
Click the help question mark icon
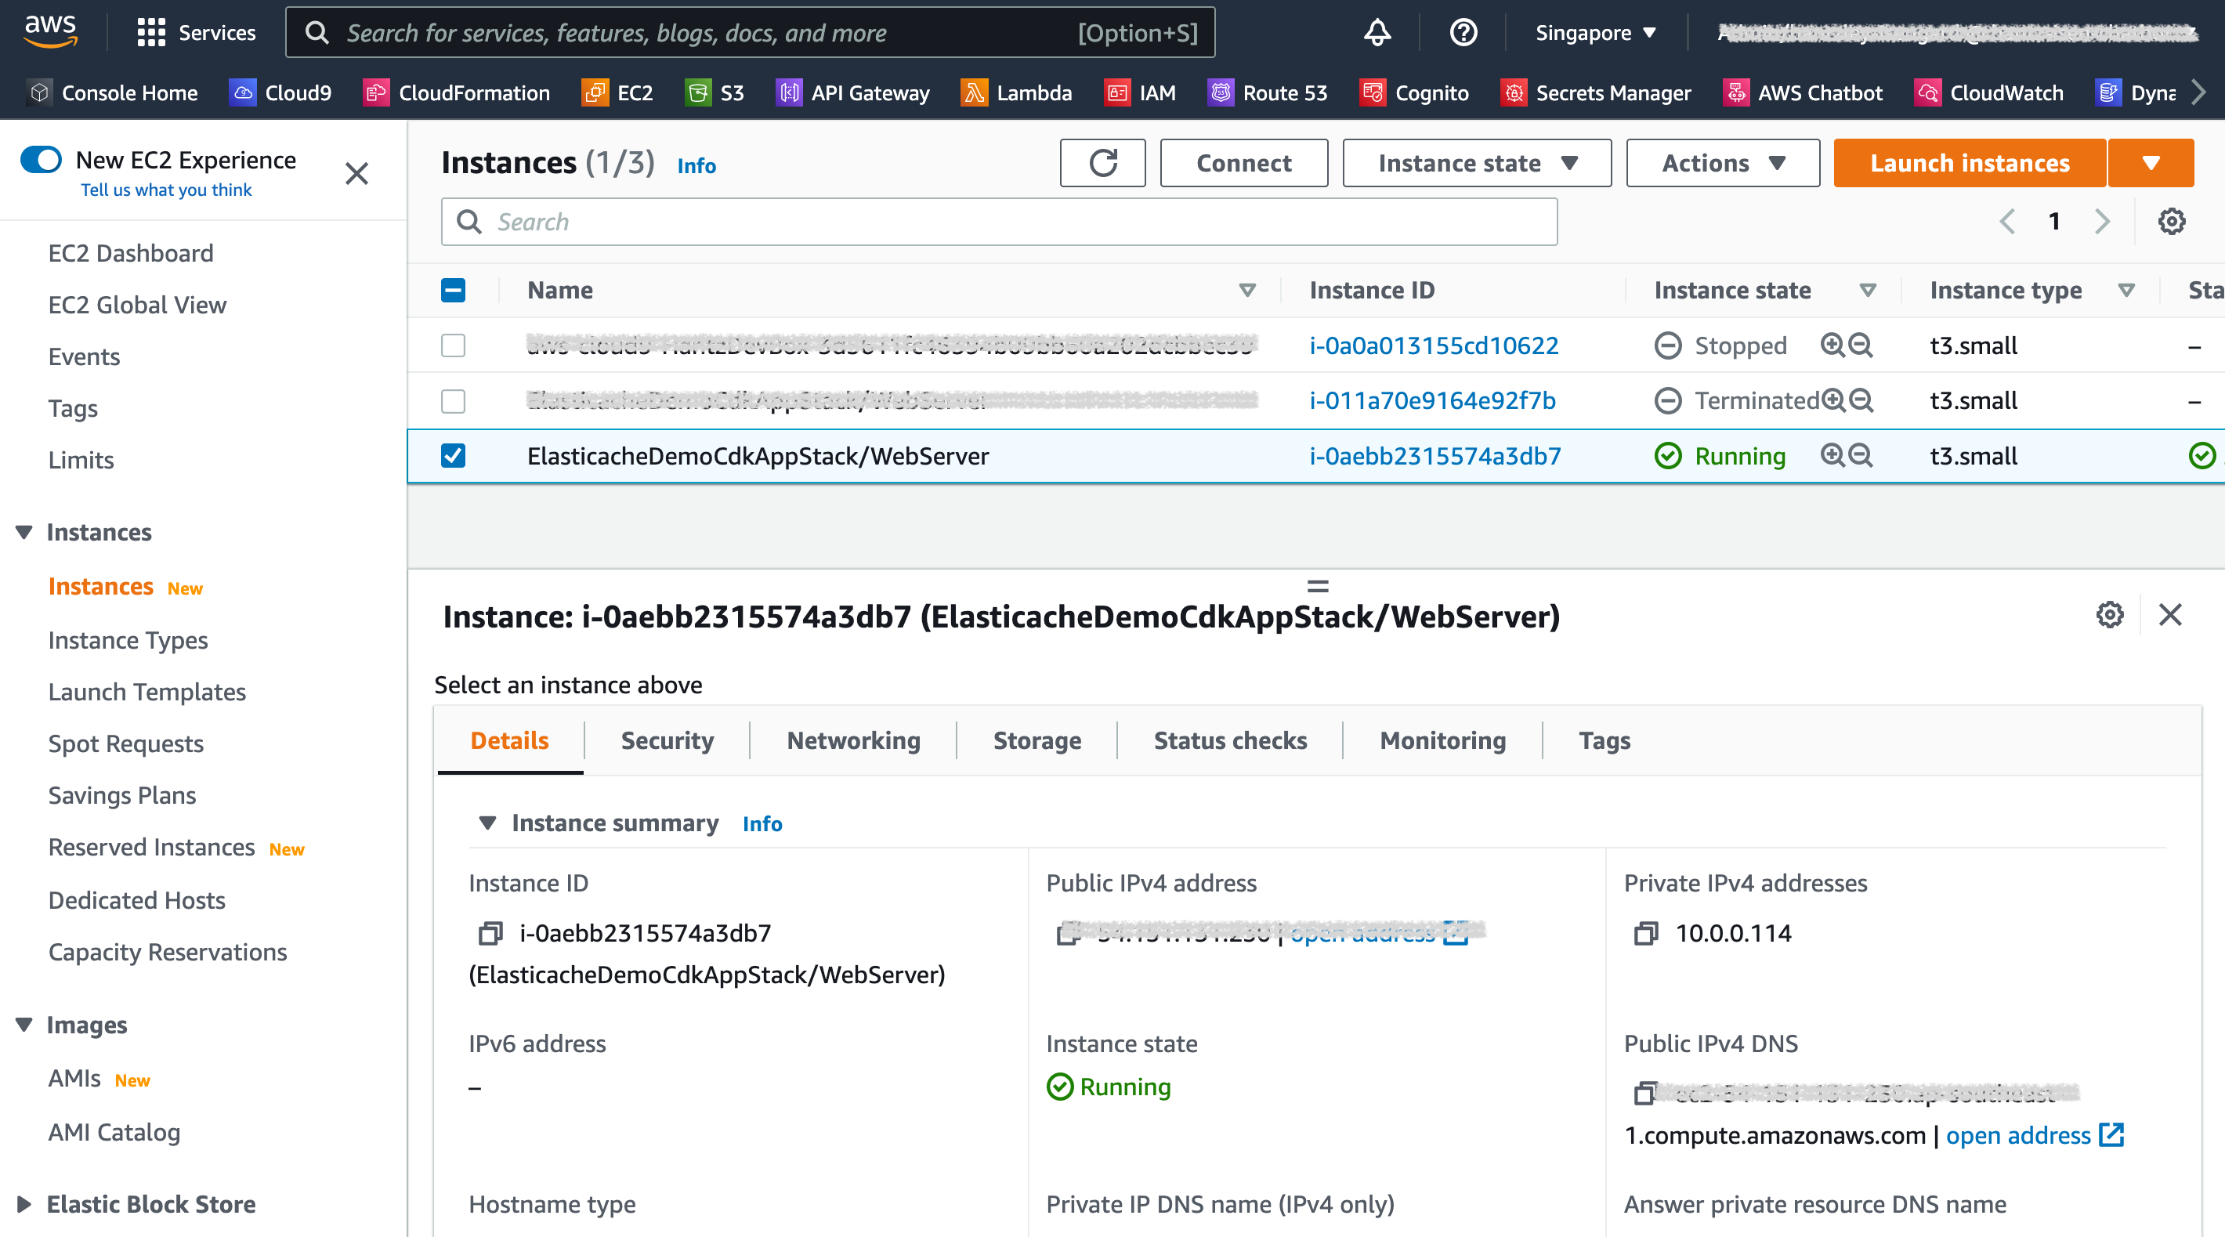coord(1463,33)
